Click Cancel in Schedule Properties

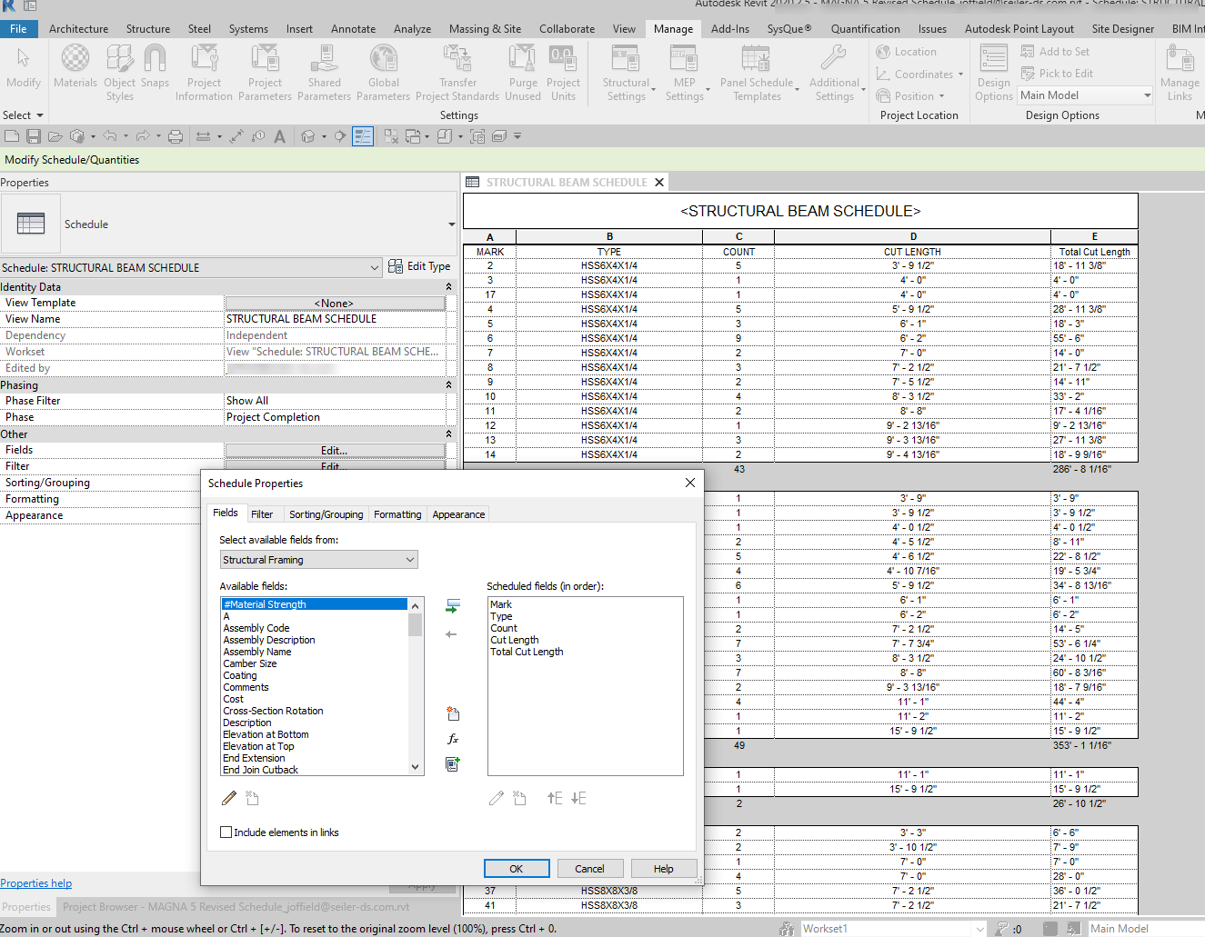(x=589, y=869)
